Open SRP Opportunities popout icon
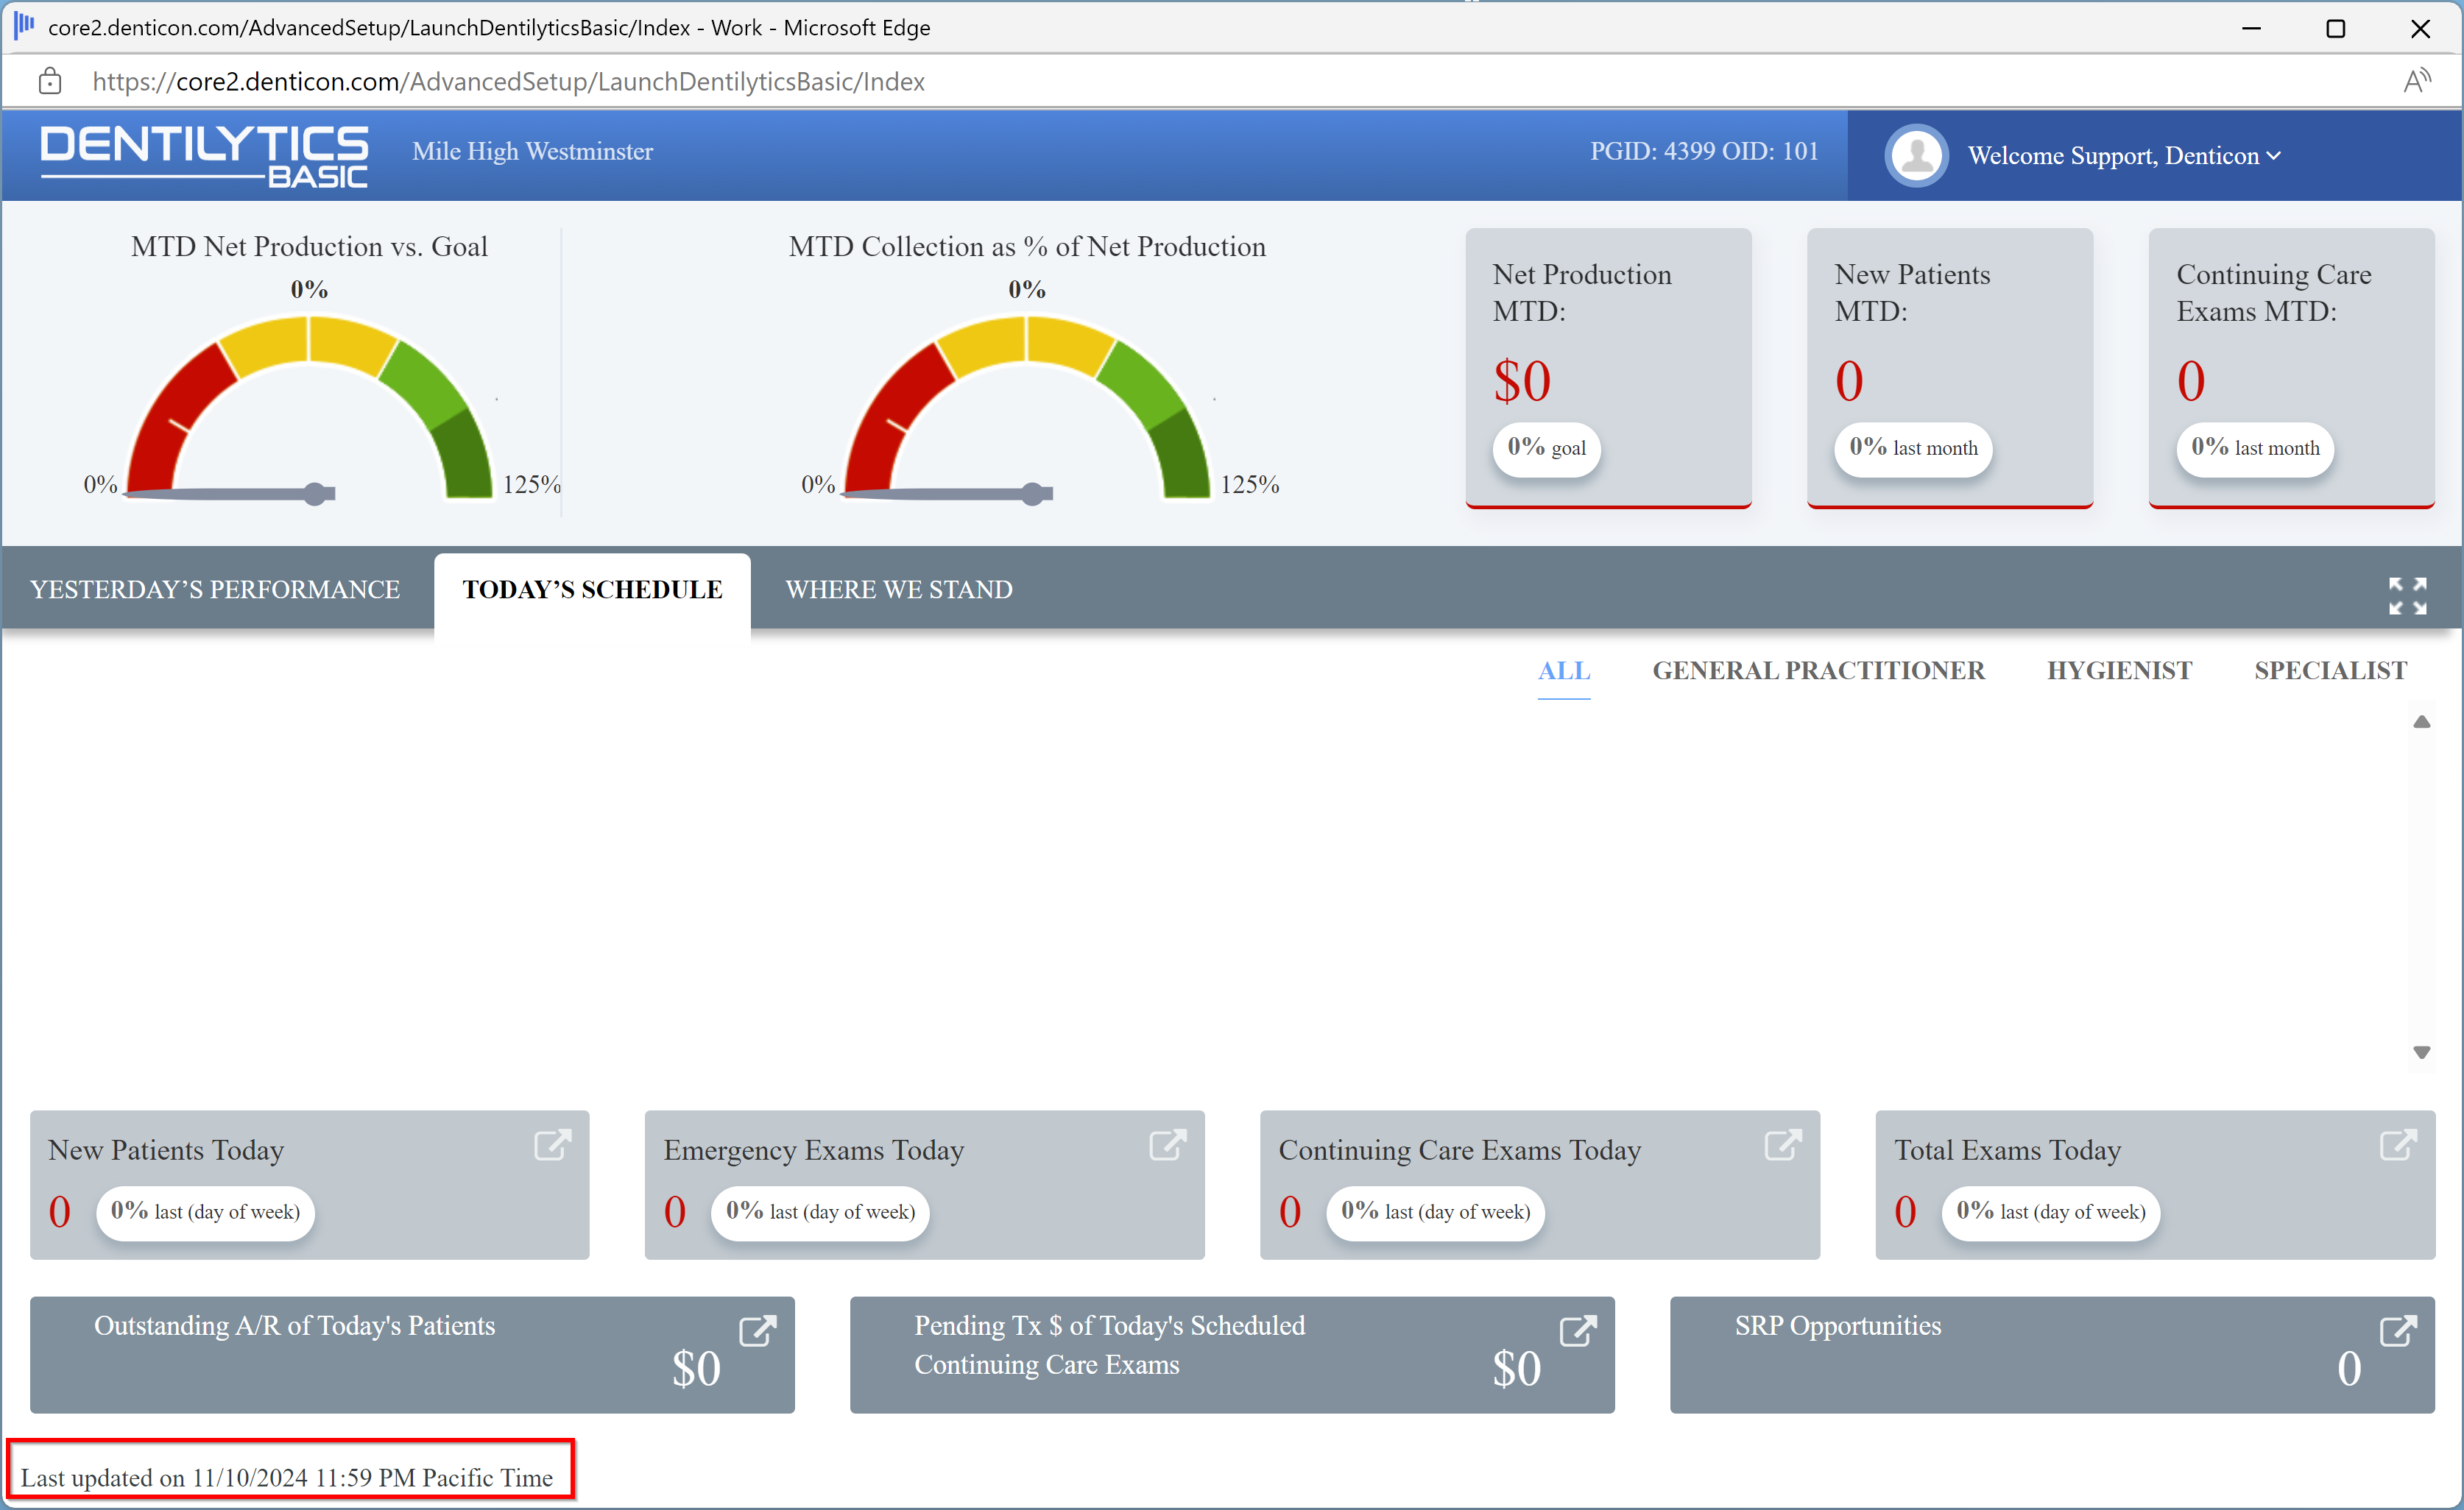Viewport: 2464px width, 1510px height. (2398, 1330)
